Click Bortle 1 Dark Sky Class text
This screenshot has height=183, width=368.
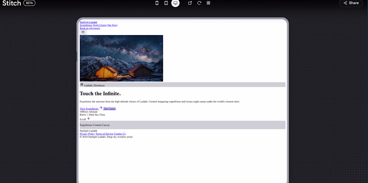(x=92, y=115)
